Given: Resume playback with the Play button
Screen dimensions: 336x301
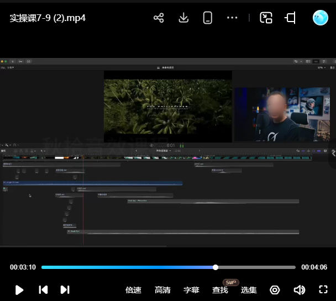Looking at the screenshot, I should click(x=19, y=290).
